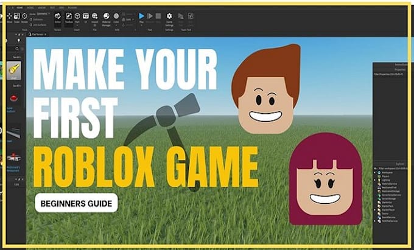Expand the Color dropdown arrow
This screenshot has width=414, height=250.
116,26
